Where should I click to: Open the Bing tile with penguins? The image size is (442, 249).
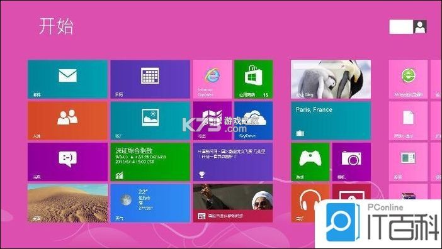[331, 79]
